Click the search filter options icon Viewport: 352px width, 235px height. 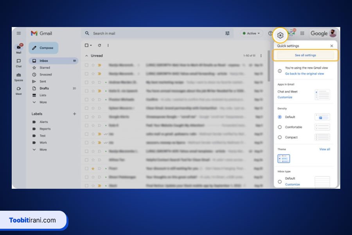click(227, 34)
